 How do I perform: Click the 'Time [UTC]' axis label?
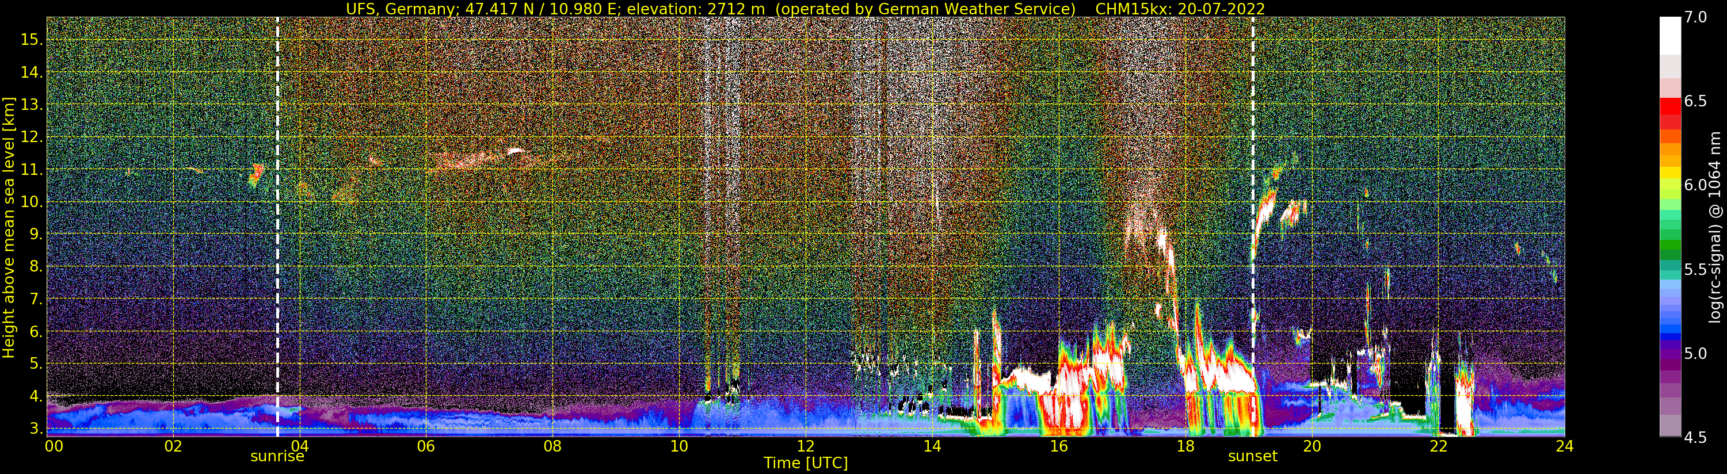(x=806, y=463)
